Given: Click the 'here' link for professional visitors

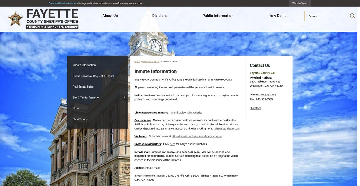Looking at the screenshot, I should [x=172, y=144].
